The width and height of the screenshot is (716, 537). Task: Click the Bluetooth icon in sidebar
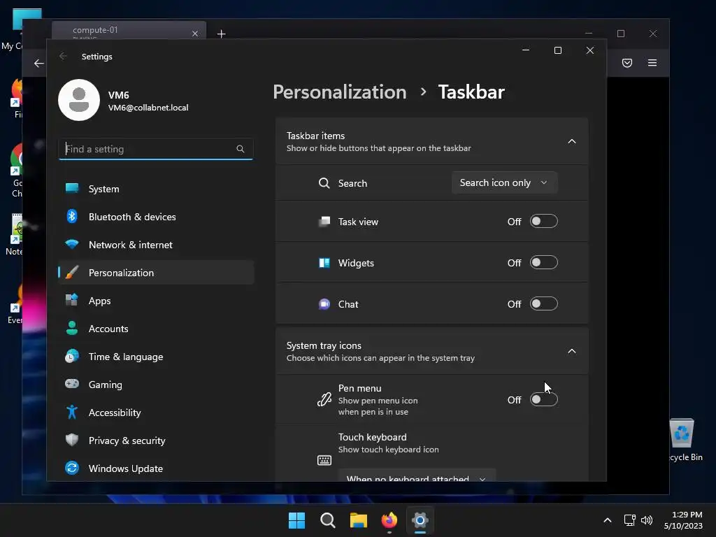click(x=72, y=217)
